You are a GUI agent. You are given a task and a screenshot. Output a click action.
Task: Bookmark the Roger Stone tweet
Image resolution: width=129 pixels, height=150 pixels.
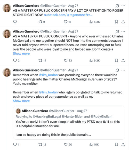click(116, 22)
